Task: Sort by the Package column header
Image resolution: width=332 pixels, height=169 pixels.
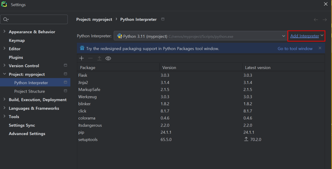Action: pyautogui.click(x=118, y=68)
